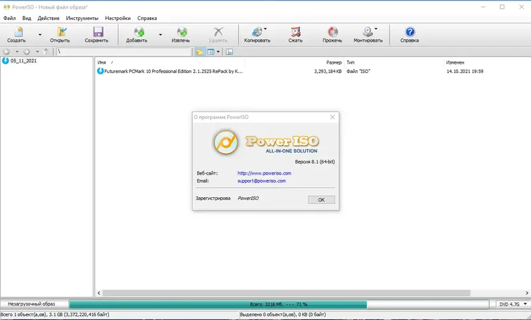531x320 pixels.
Task: Click the Незагрузочный образ status button
Action: [31, 304]
